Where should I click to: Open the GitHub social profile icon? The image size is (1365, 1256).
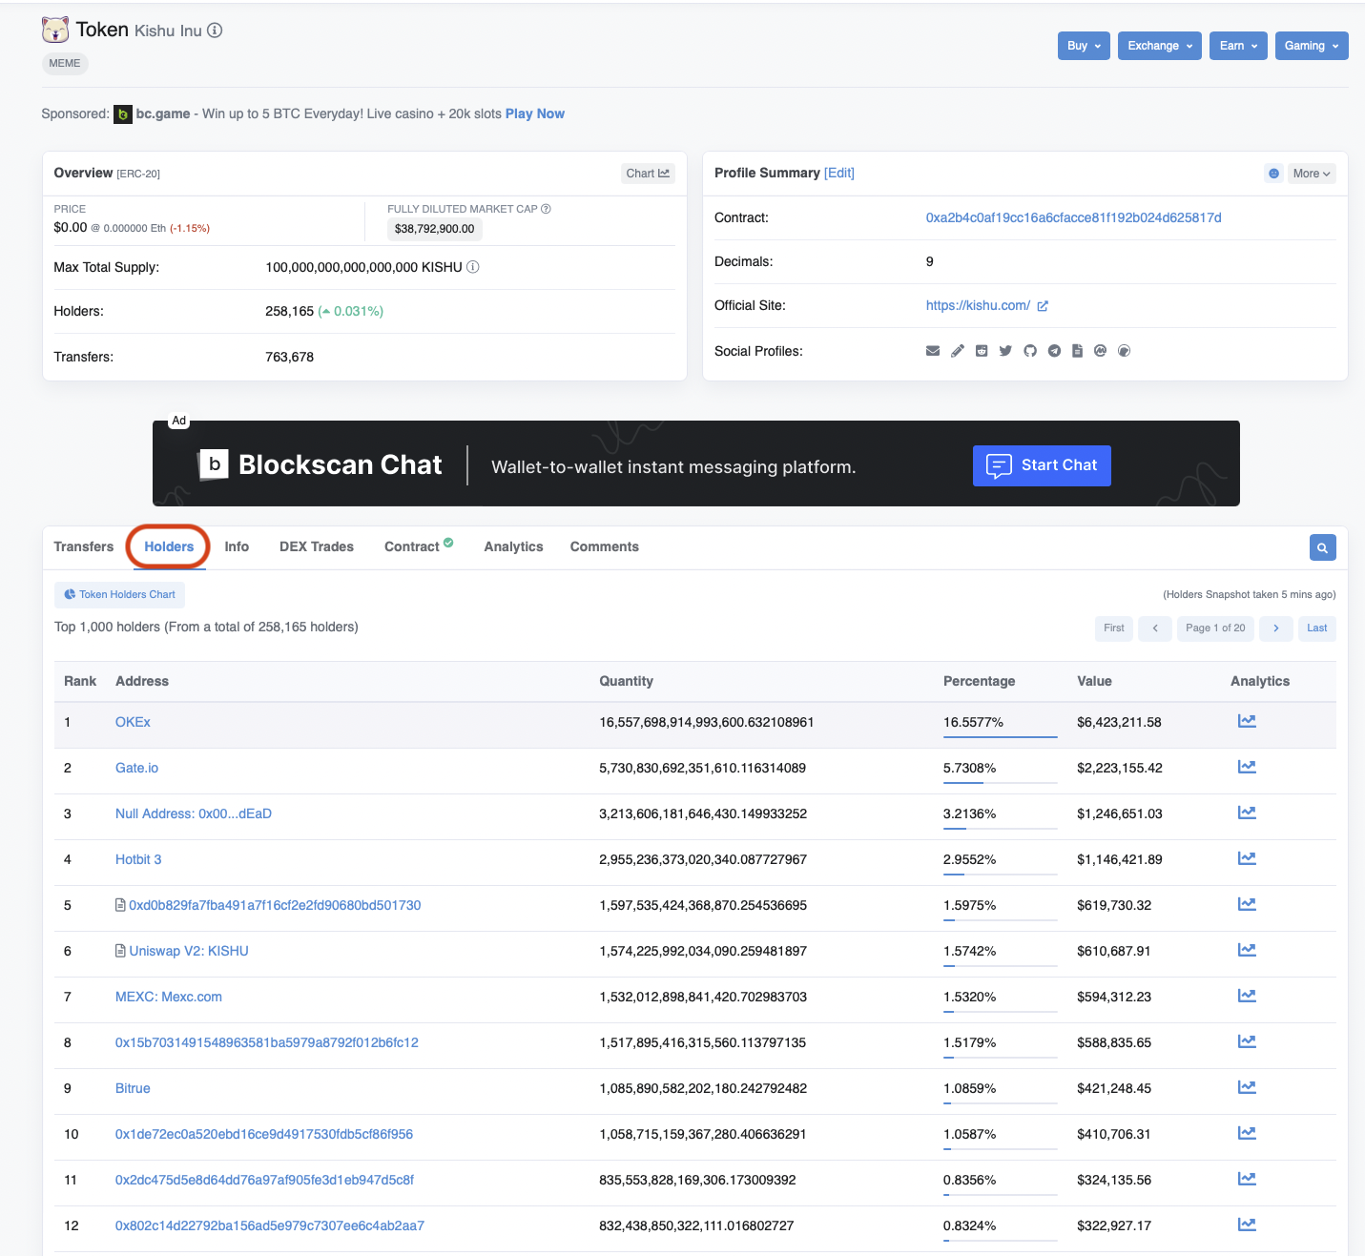tap(1030, 351)
